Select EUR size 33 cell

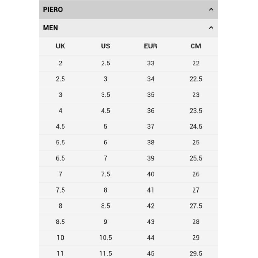pyautogui.click(x=151, y=63)
